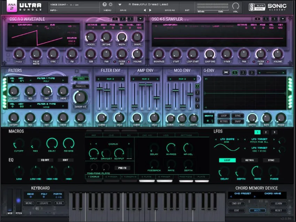
Task: Select LFO 2 tab
Action: coord(266,132)
